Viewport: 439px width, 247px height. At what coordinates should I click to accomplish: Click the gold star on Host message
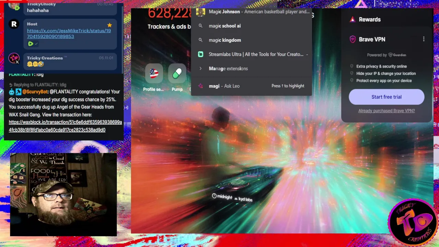[109, 25]
